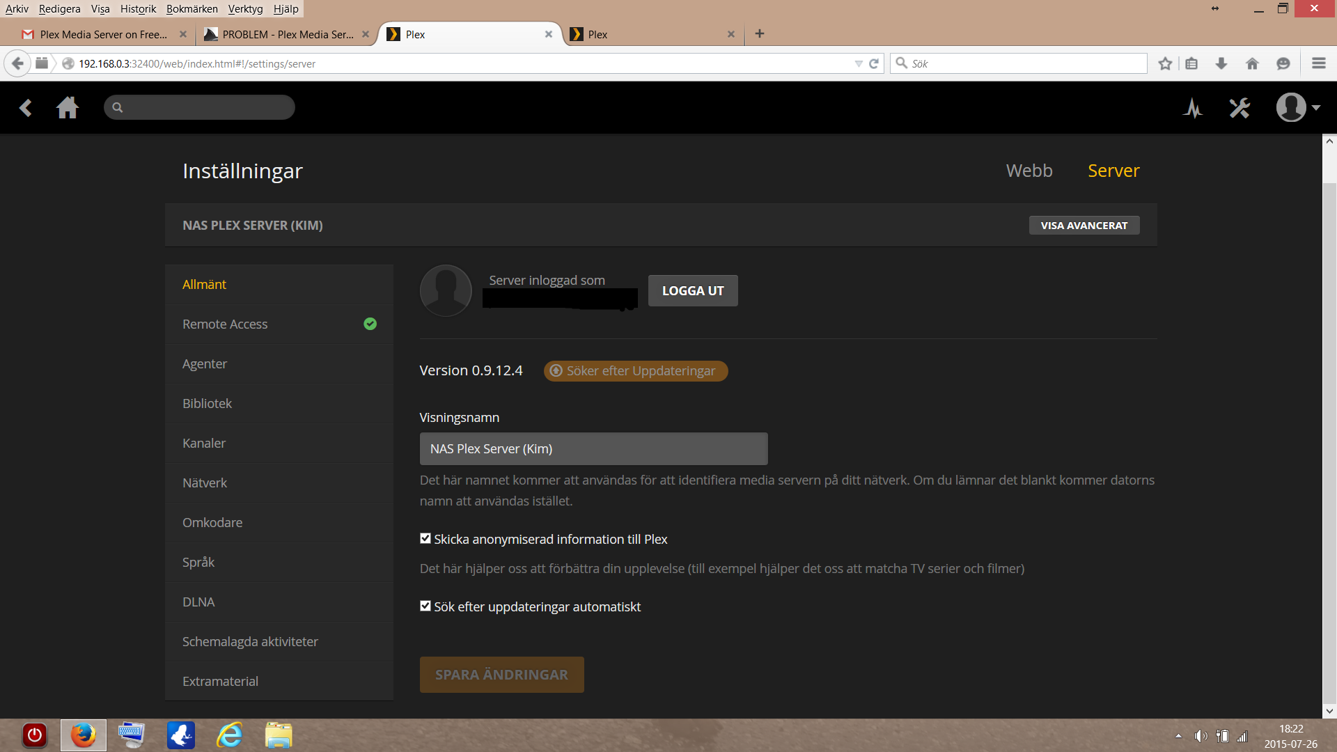The width and height of the screenshot is (1337, 752).
Task: Go to Firefox home page icon
Action: click(1252, 63)
